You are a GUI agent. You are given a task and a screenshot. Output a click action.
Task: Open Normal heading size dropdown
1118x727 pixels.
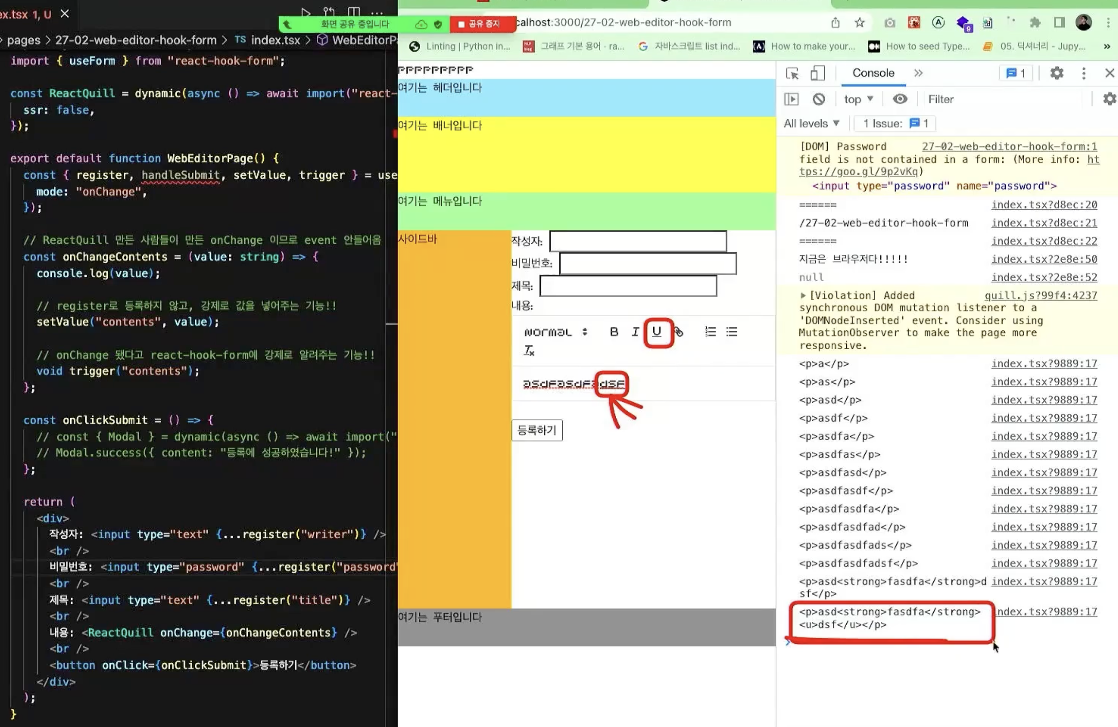(556, 332)
